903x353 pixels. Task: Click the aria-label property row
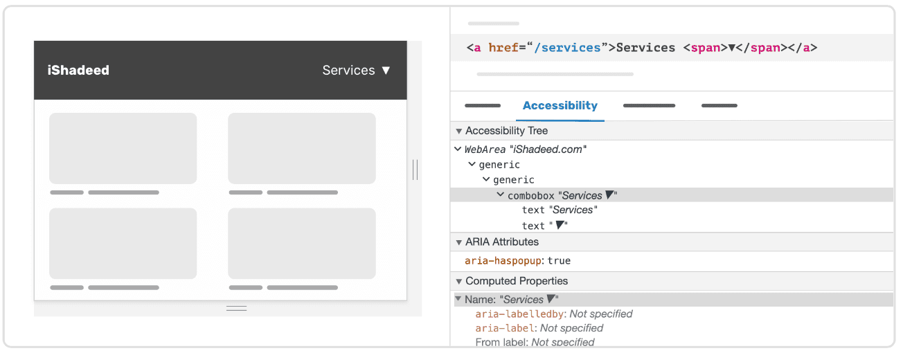point(539,328)
